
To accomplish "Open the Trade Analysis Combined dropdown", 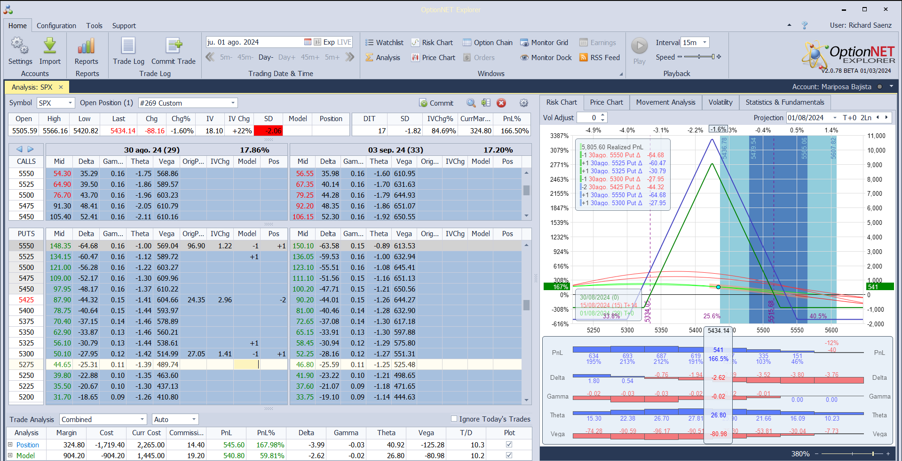I will [142, 419].
